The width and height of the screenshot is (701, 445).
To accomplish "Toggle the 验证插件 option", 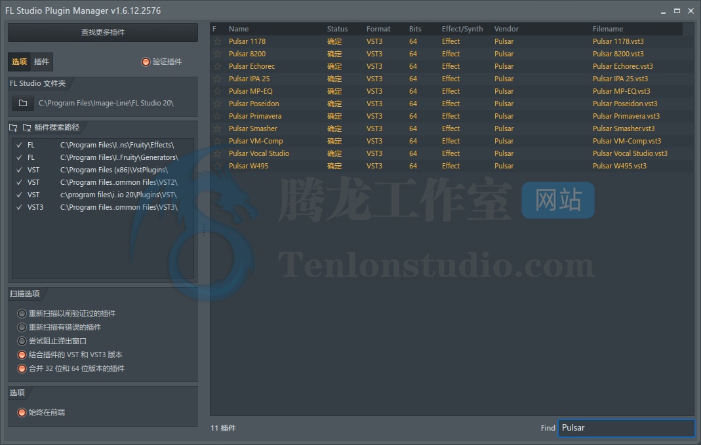I will point(146,62).
